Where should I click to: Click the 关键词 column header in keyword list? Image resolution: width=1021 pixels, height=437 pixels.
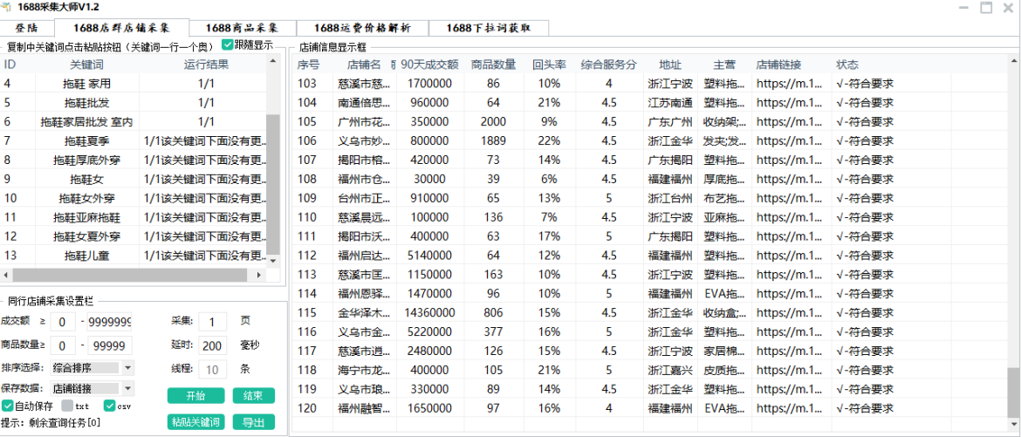86,65
